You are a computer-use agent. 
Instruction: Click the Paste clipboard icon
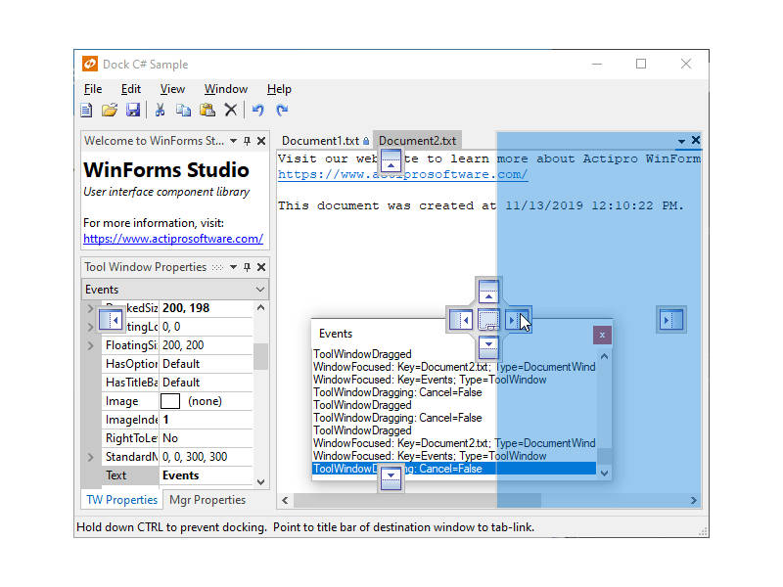click(207, 110)
